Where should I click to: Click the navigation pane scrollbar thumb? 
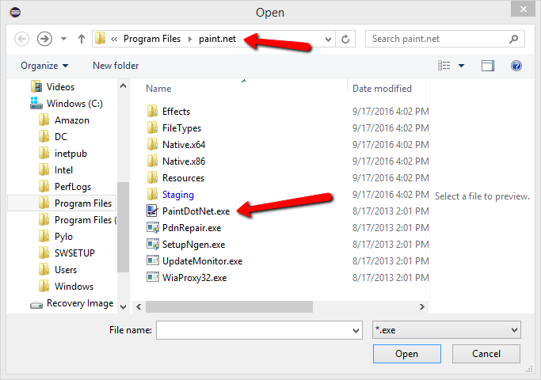123,227
